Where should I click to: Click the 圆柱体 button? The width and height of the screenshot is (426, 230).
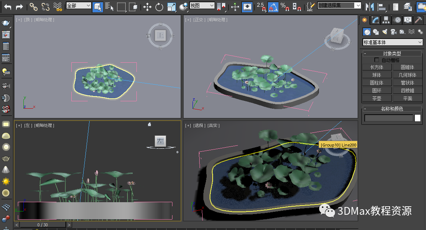(x=377, y=83)
